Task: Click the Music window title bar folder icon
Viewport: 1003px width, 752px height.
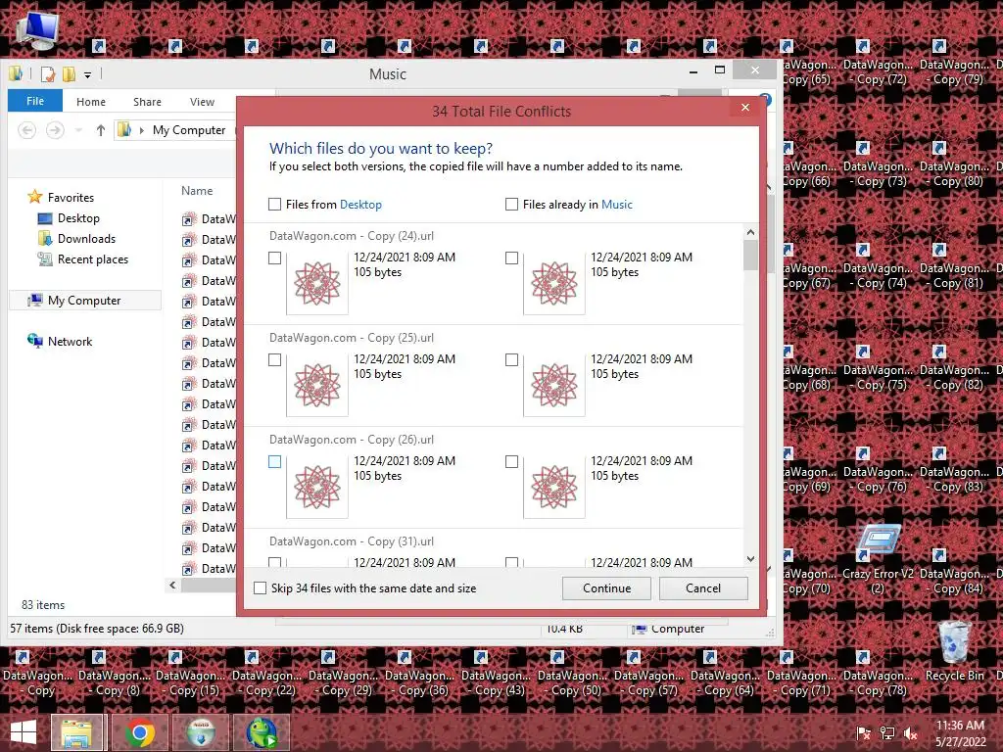Action: pyautogui.click(x=16, y=73)
